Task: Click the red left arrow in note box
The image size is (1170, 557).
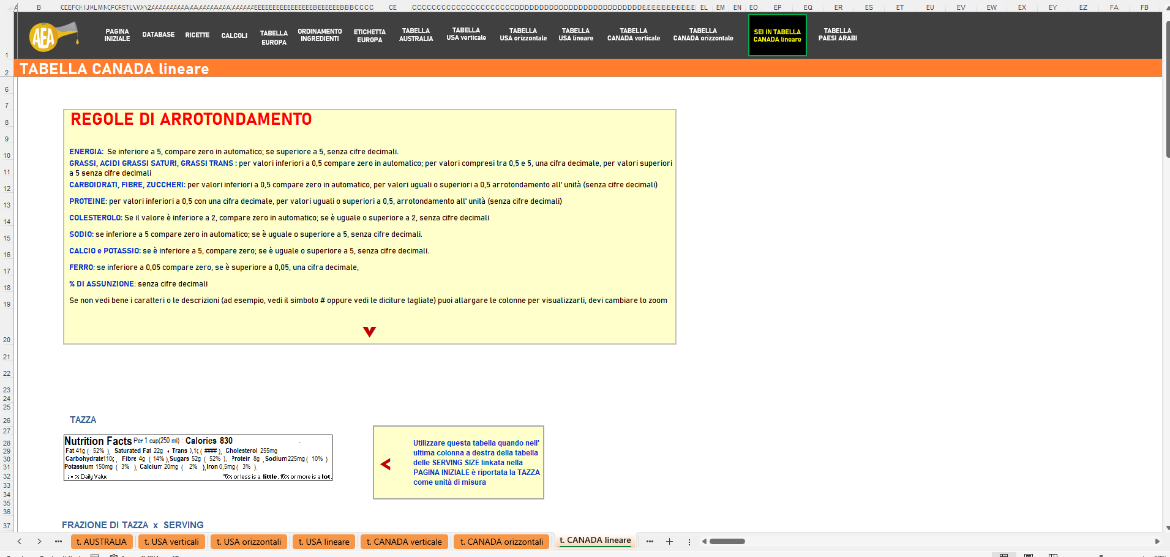Action: (386, 464)
